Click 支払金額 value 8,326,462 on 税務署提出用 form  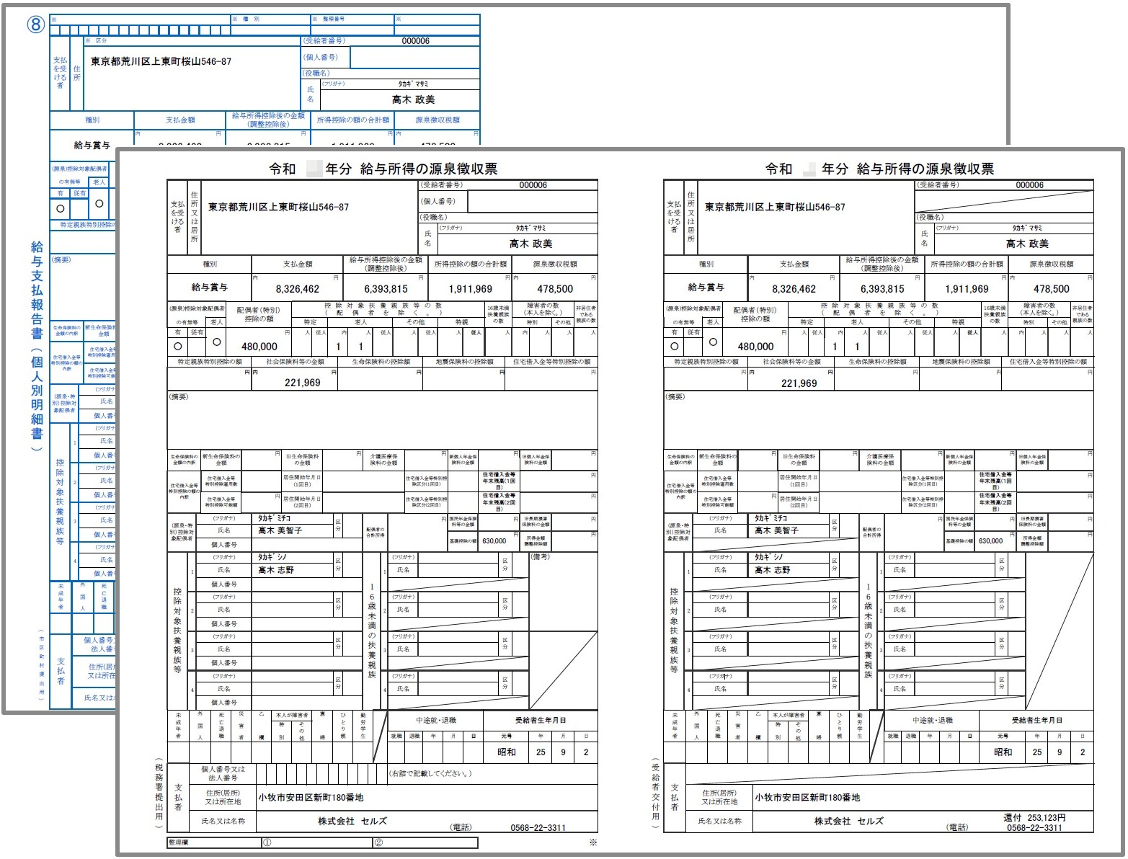(297, 289)
